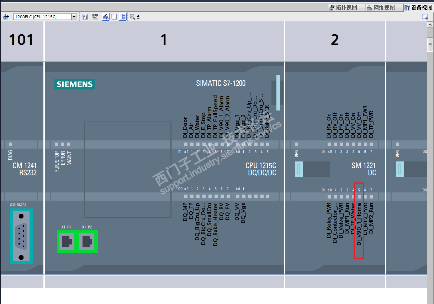Click the light blue bus connector on SM 1221
Image resolution: width=434 pixels, height=304 pixels.
299,169
